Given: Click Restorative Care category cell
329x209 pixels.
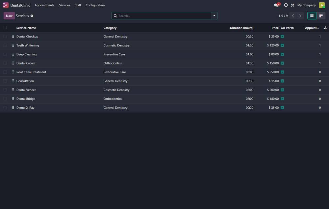Looking at the screenshot, I should click(x=114, y=72).
